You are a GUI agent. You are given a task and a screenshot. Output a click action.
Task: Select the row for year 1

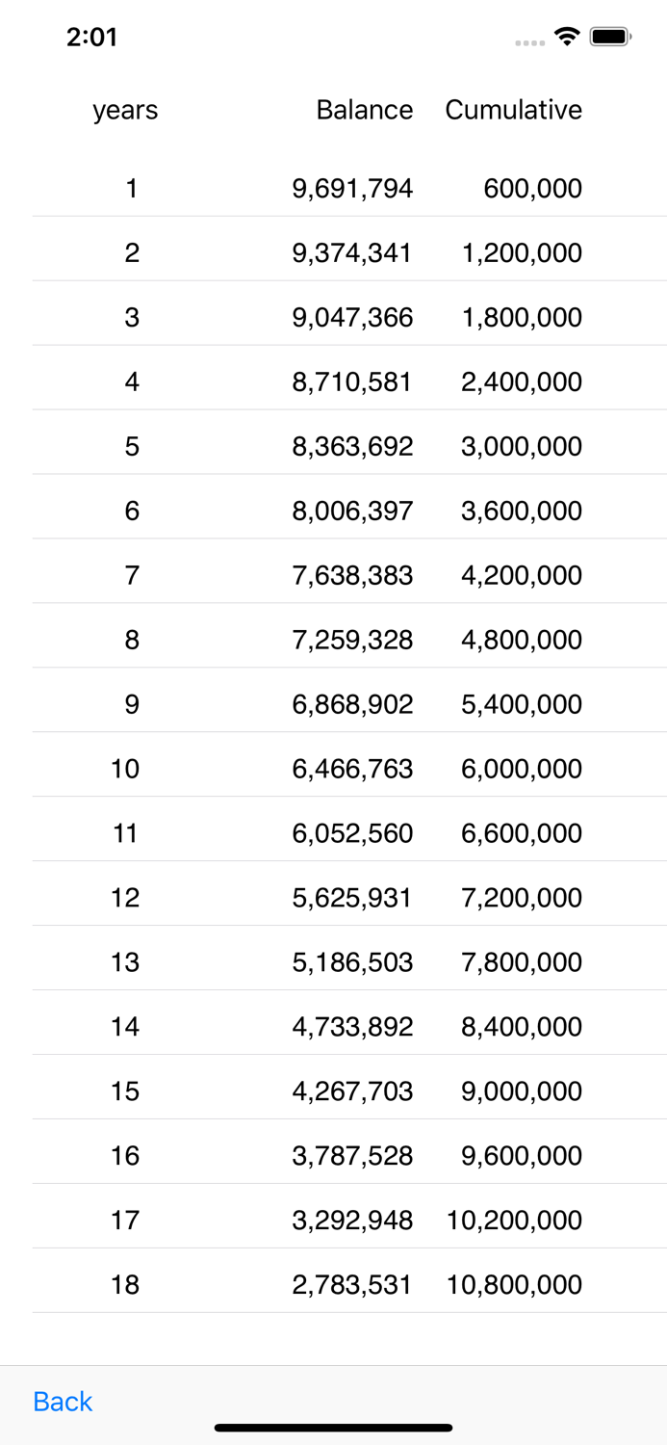pyautogui.click(x=333, y=188)
